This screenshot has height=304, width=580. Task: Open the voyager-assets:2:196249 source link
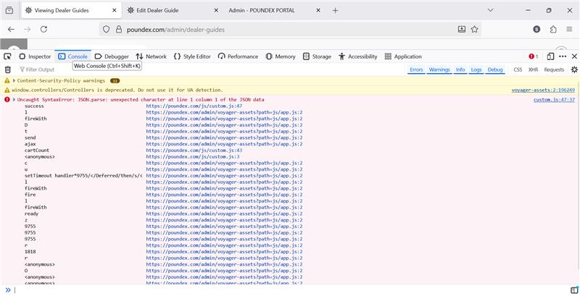[x=543, y=90]
